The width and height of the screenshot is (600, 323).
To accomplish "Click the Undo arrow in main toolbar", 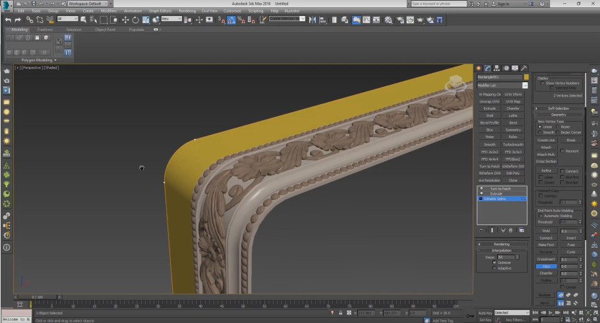I will point(8,20).
